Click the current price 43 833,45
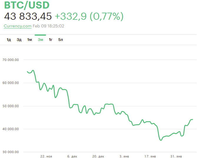 (28, 16)
